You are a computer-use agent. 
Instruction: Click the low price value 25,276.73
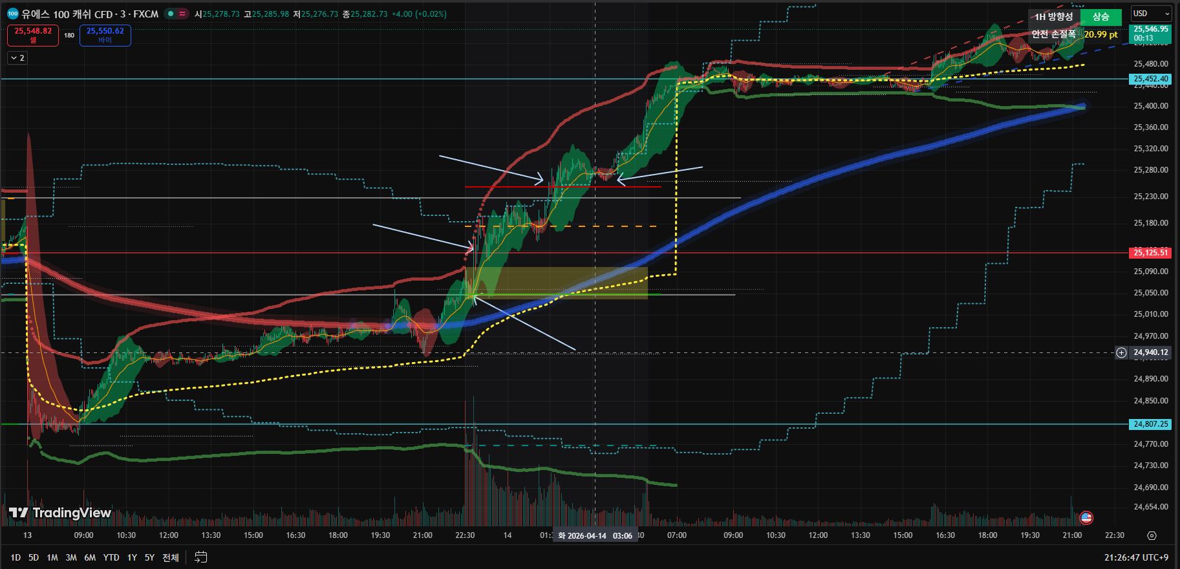point(319,14)
